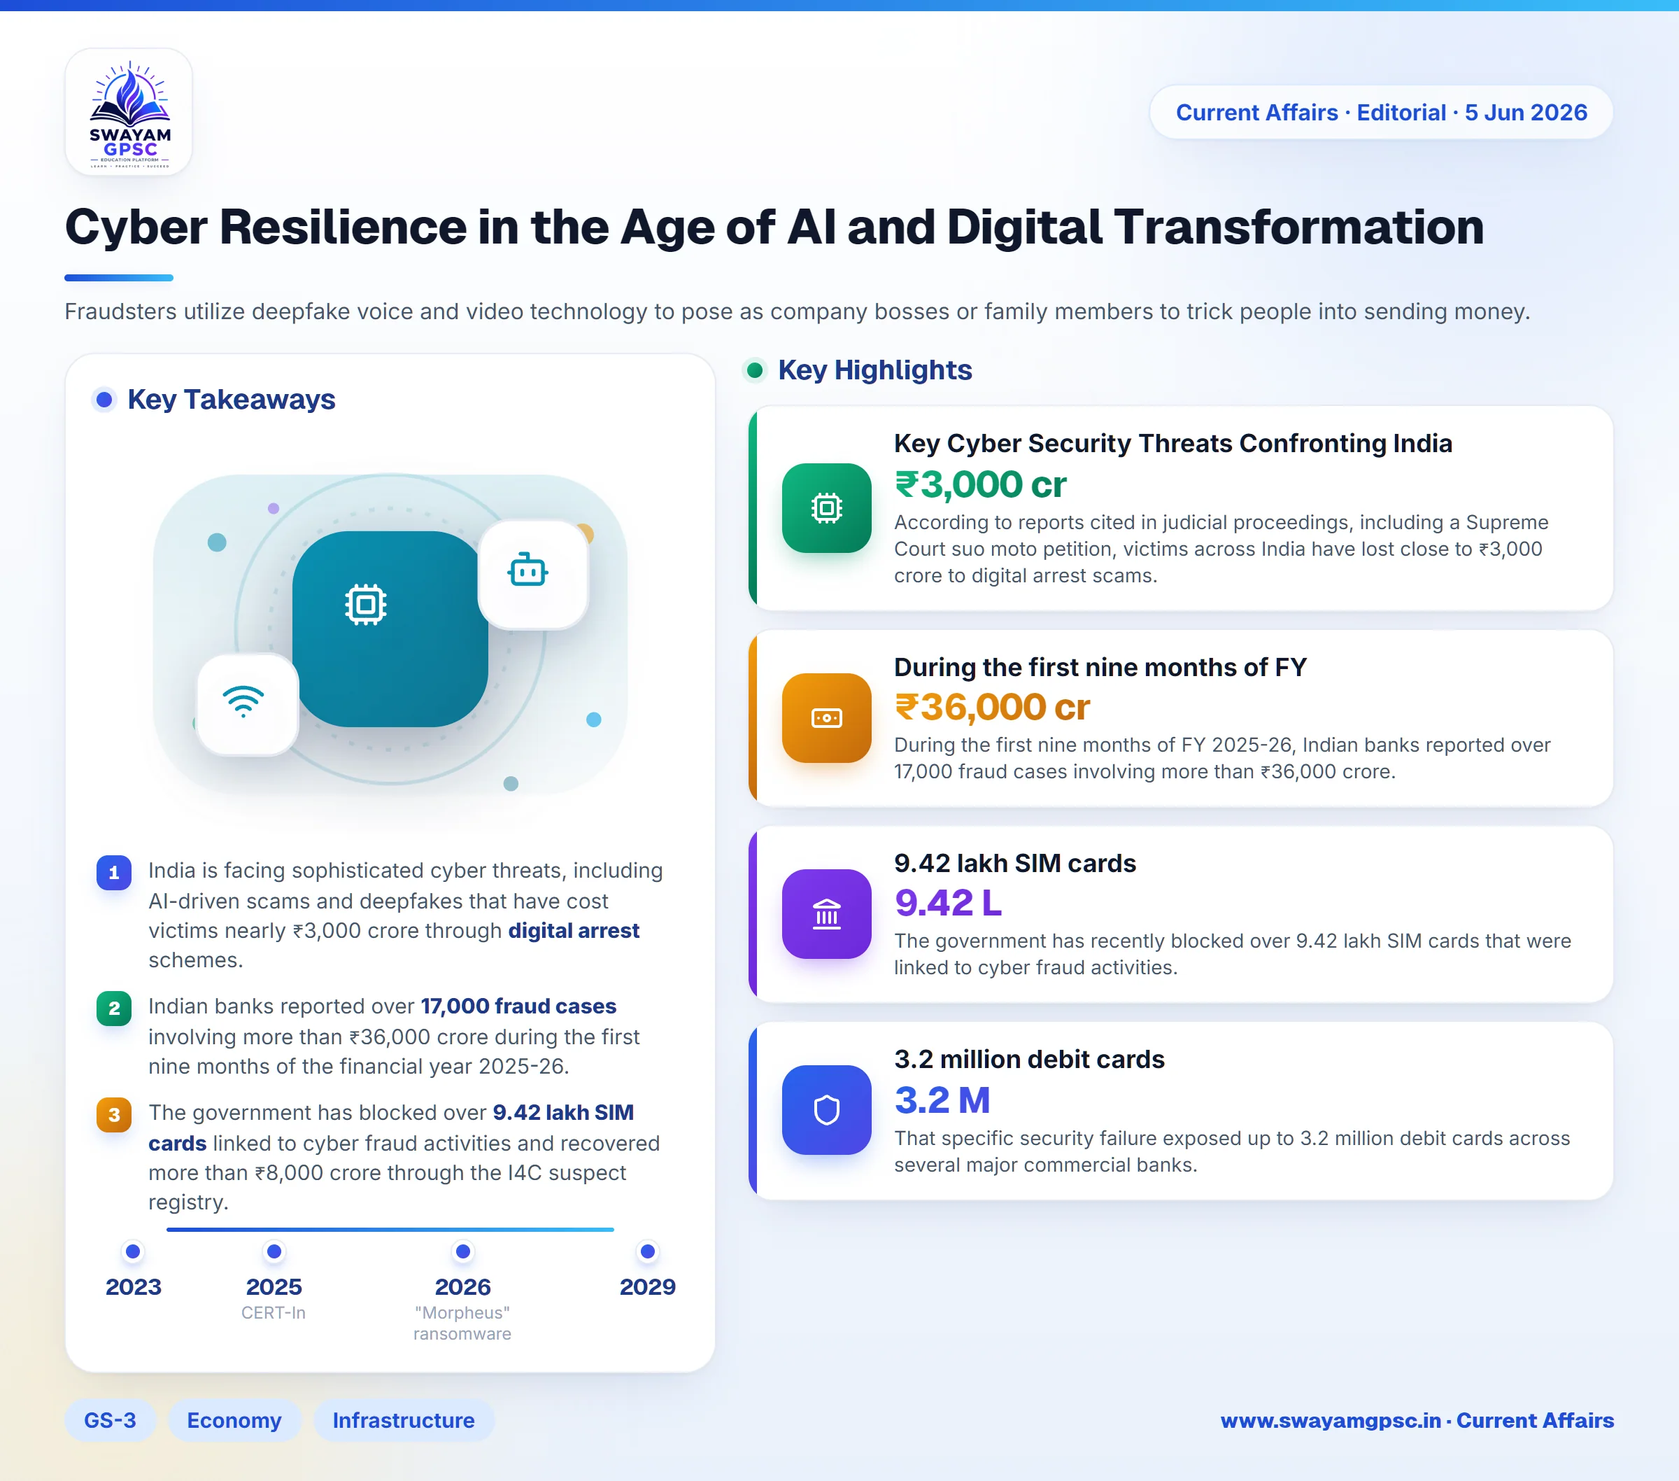The image size is (1679, 1481).
Task: Click the CERT-In label under 2025
Action: 274,1312
